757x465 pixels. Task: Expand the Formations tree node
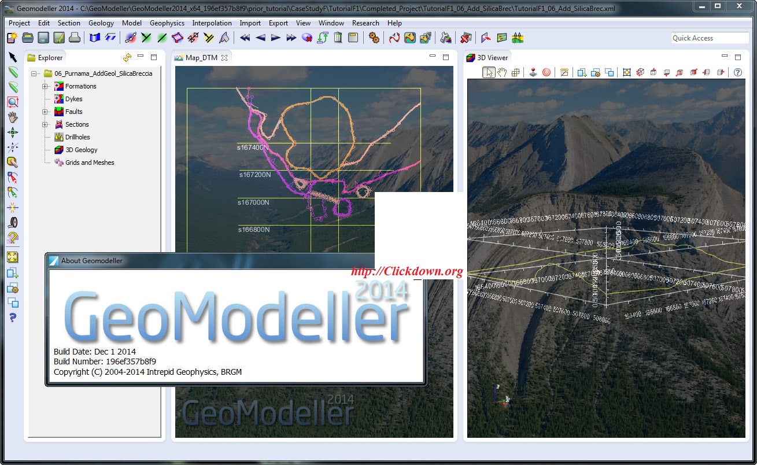tap(45, 86)
